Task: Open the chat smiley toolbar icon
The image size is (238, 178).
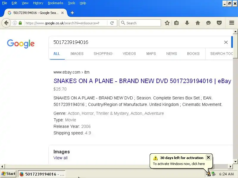Action: [x=209, y=23]
